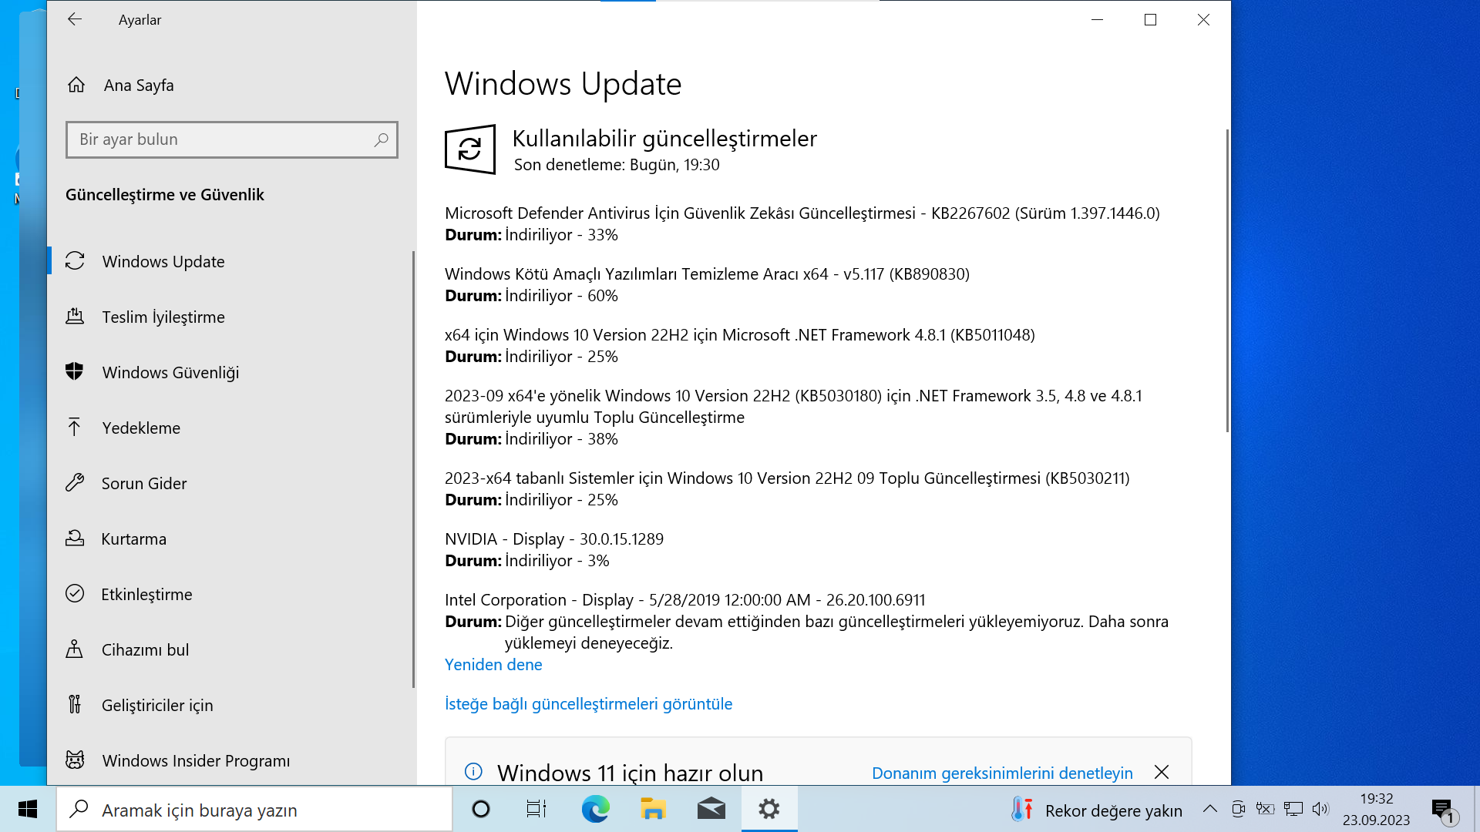Viewport: 1480px width, 832px height.
Task: Click the update refresh icon beside Kullanılabilir güncelleştirmeler
Action: click(x=469, y=149)
